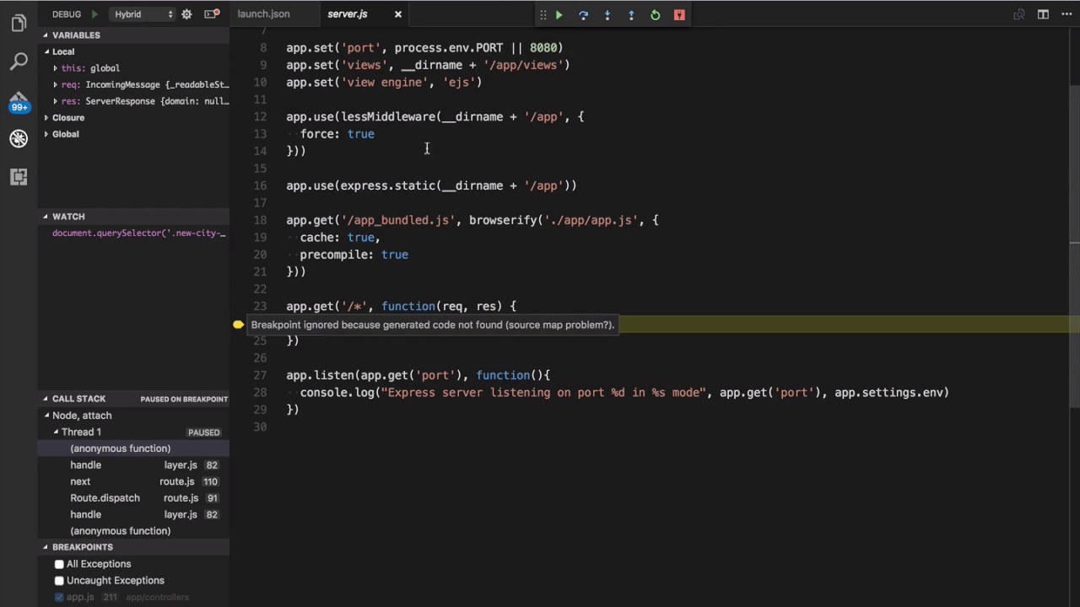This screenshot has height=607, width=1080.
Task: Click the PAUSED badge on Thread 1
Action: 204,432
